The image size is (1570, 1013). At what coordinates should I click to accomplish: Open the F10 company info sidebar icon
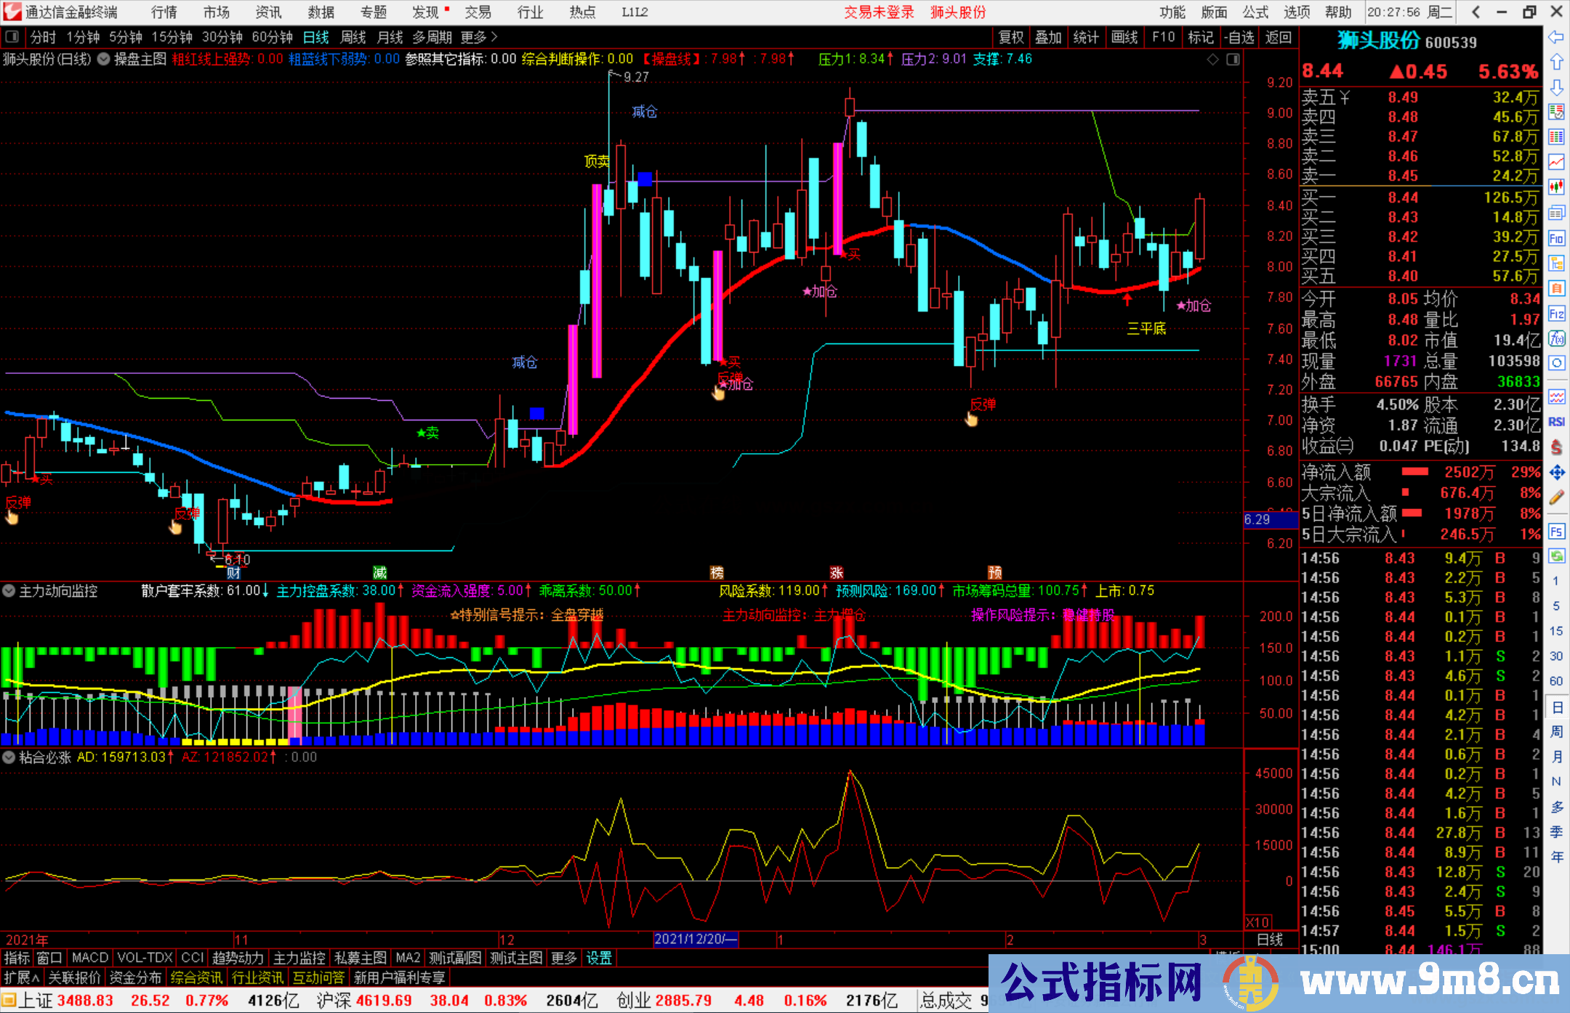pos(1556,238)
